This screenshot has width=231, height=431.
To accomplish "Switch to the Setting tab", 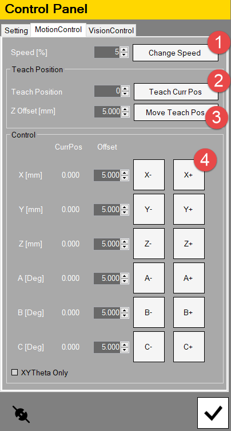I will pos(16,30).
